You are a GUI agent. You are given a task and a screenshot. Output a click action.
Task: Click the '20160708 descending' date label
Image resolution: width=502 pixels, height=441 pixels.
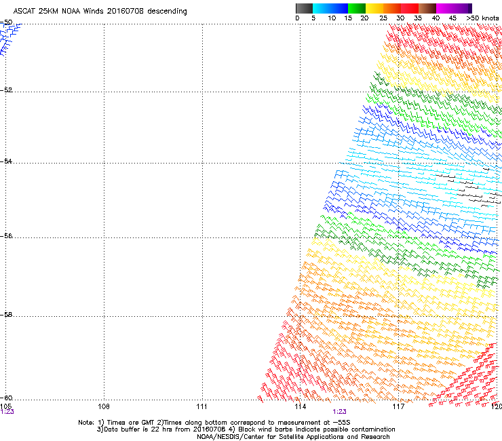[x=147, y=11]
